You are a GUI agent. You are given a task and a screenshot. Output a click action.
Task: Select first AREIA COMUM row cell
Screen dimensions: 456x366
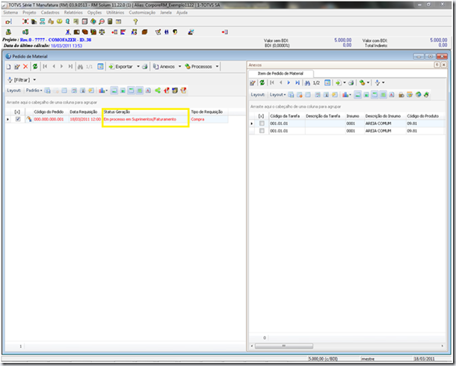tap(385, 123)
